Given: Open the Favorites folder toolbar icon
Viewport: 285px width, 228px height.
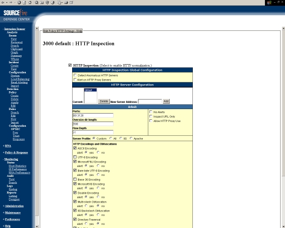Looking at the screenshot, I should 42,3.
